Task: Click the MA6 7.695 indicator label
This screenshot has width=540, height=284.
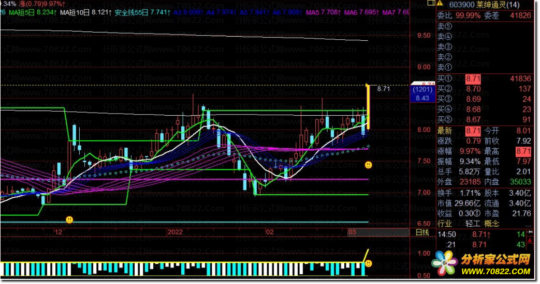Action: [361, 12]
